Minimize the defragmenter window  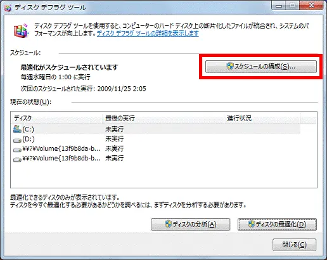(279, 6)
